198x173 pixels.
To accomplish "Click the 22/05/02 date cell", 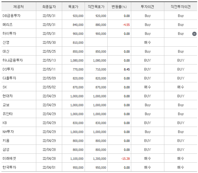I will pyautogui.click(x=49, y=87).
